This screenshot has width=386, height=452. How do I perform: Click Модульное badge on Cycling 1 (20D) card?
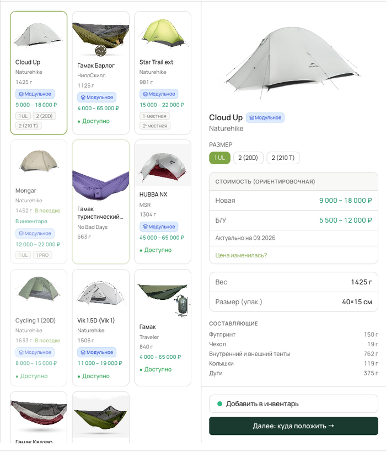tap(35, 352)
